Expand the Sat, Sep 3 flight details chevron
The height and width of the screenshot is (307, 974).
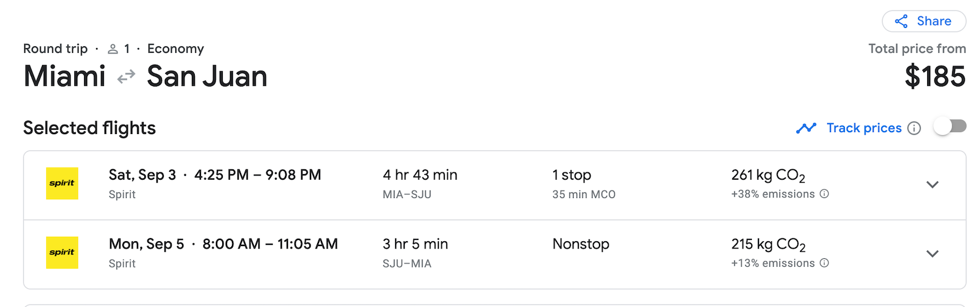tap(932, 185)
